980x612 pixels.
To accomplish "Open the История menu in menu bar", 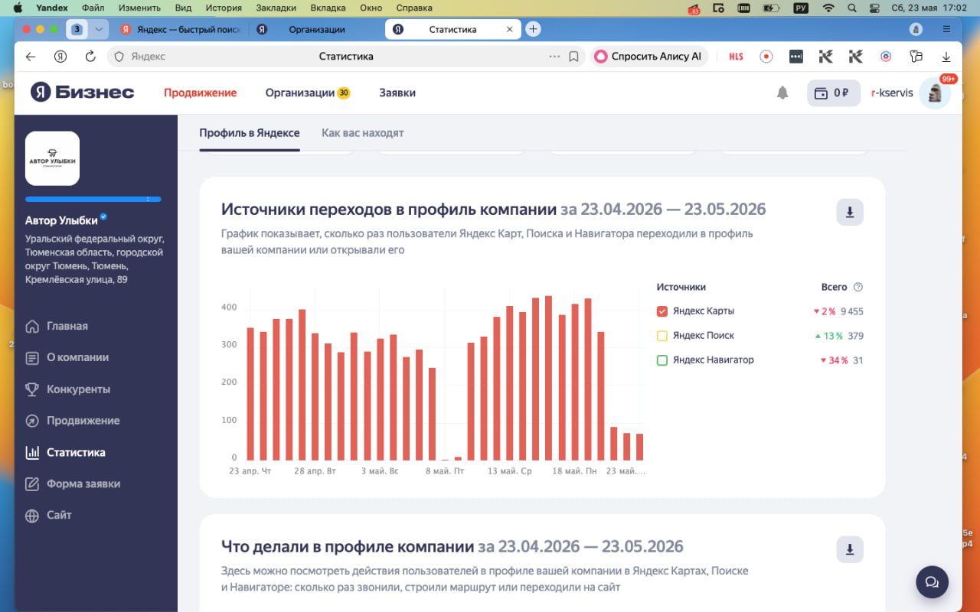I will point(224,8).
